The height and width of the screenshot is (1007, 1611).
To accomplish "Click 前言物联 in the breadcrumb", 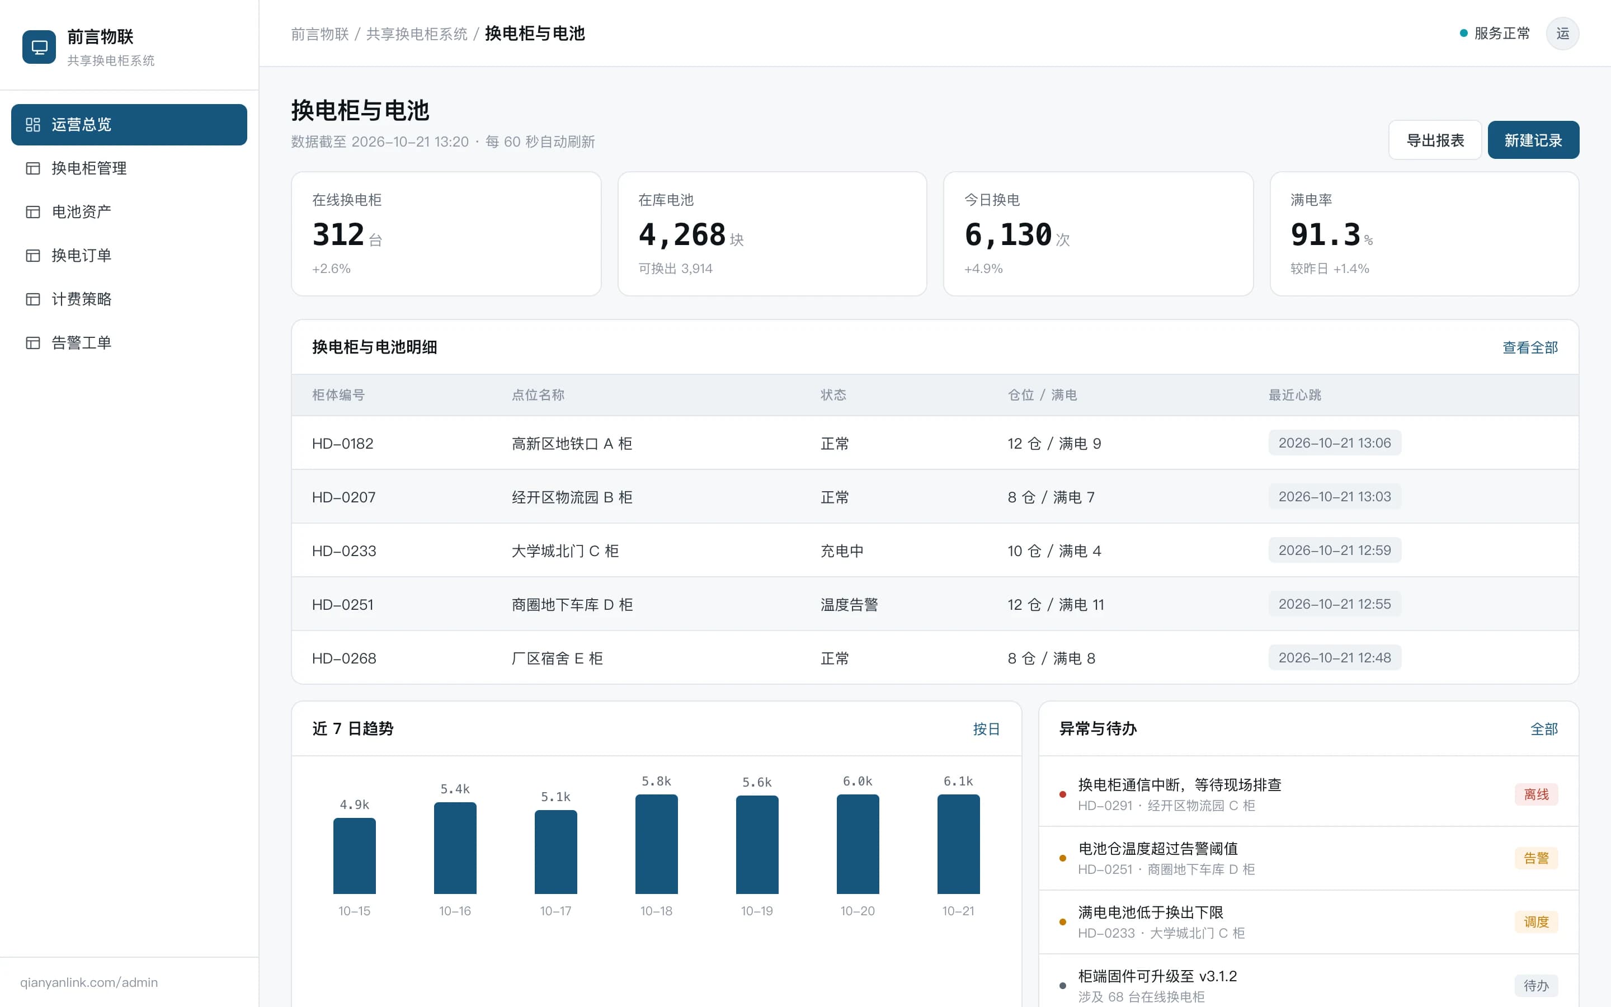I will pyautogui.click(x=319, y=34).
